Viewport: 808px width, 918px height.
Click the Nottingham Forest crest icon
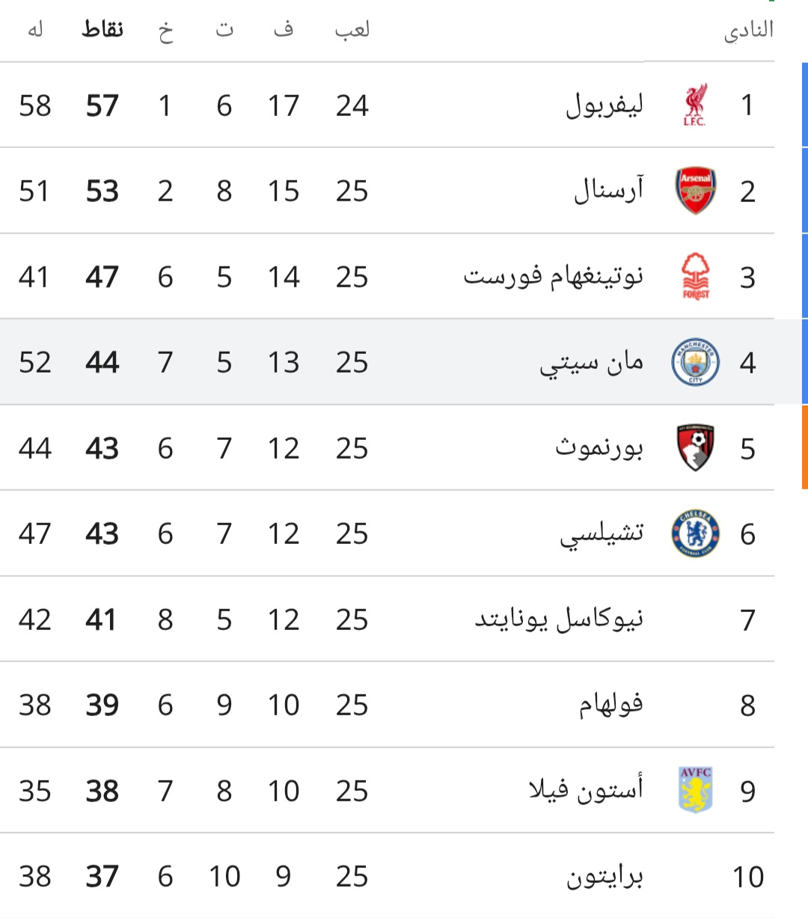click(x=695, y=277)
